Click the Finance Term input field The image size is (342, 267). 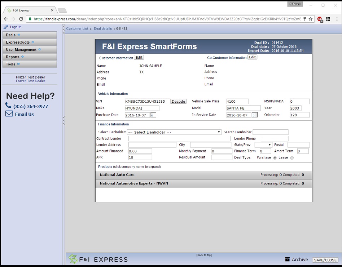tap(265, 151)
